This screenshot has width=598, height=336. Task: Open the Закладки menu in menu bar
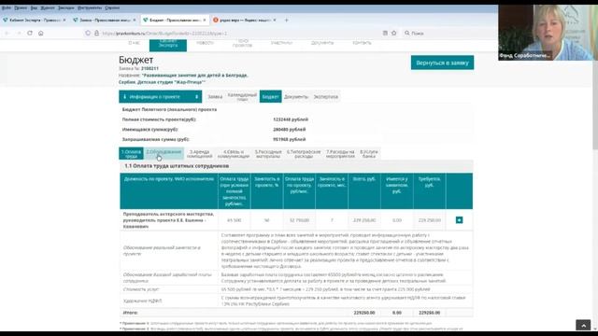66,7
